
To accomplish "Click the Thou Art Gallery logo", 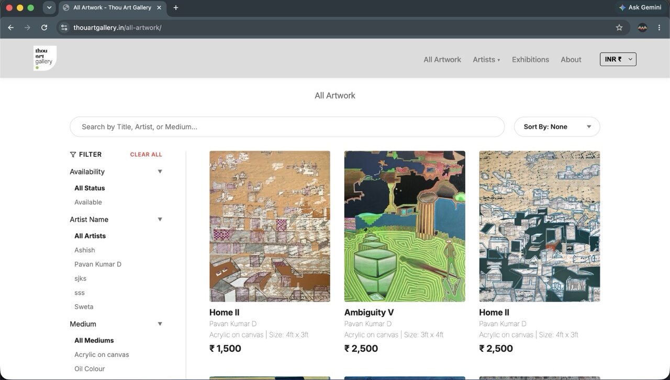I will pyautogui.click(x=45, y=58).
